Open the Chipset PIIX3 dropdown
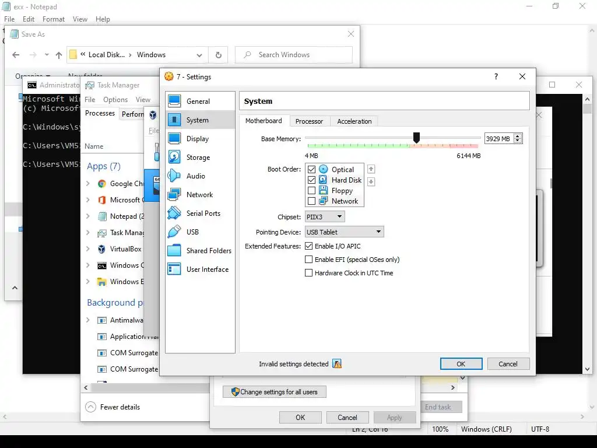597x448 pixels. (325, 217)
